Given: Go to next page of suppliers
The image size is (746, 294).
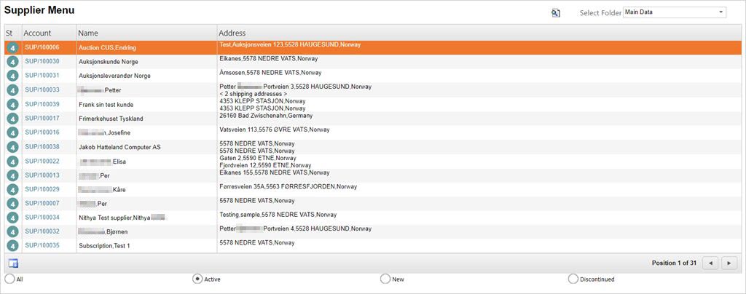Looking at the screenshot, I should coord(729,263).
